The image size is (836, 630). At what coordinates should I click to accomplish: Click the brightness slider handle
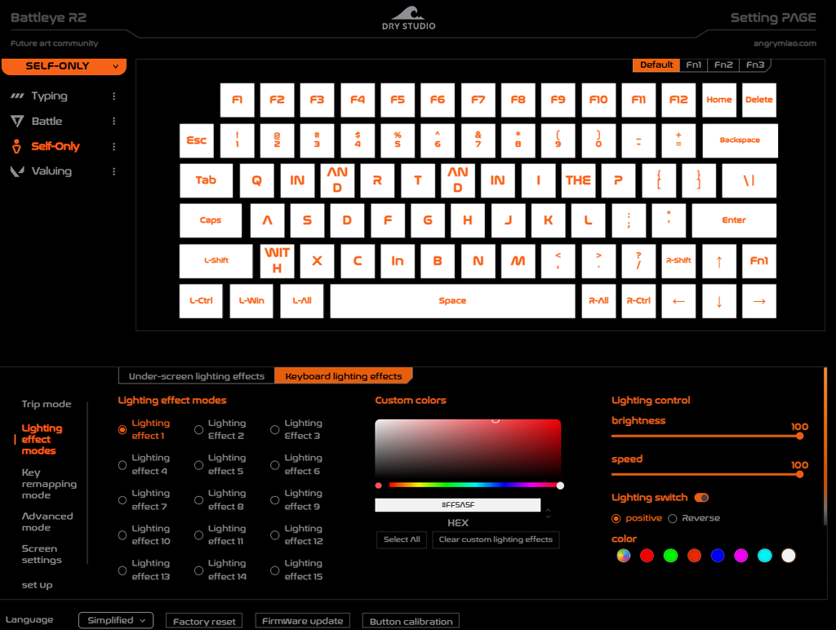point(800,436)
